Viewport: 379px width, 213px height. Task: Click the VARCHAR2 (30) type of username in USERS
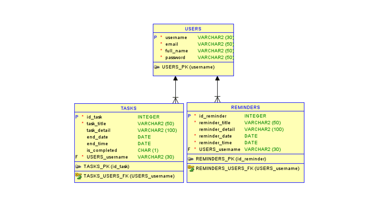pyautogui.click(x=216, y=38)
